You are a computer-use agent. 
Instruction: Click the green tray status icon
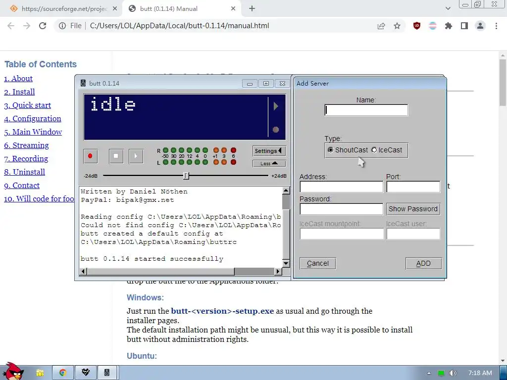[441, 373]
